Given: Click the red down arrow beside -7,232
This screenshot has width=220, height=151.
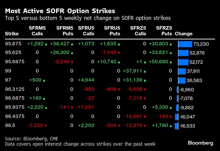Looking at the screenshot, I should tap(45, 125).
